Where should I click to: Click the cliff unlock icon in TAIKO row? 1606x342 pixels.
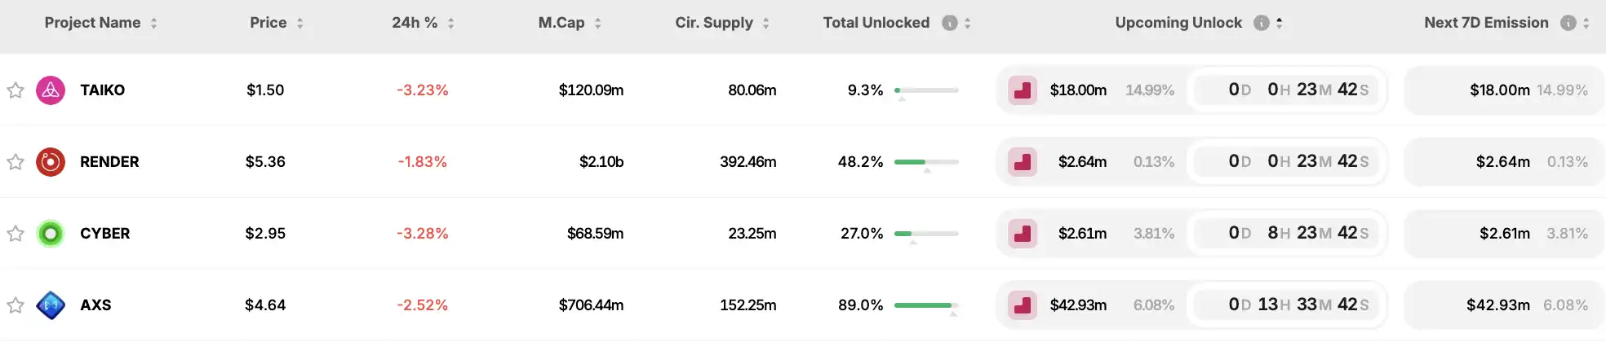pyautogui.click(x=1023, y=90)
